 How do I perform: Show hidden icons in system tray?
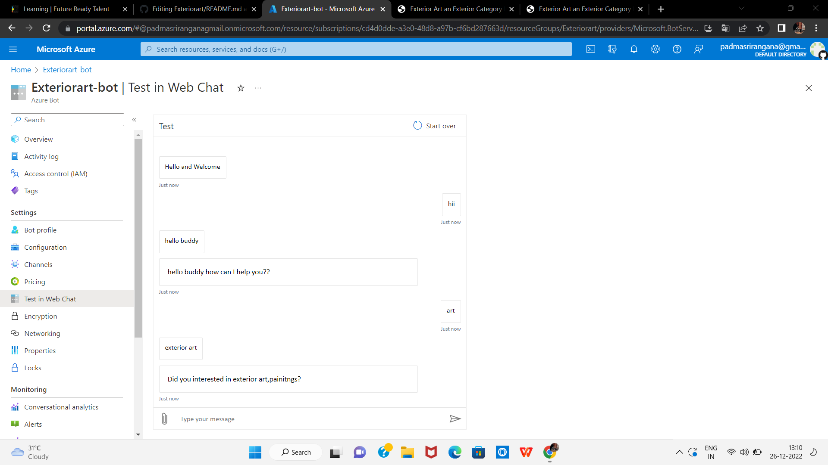point(679,452)
